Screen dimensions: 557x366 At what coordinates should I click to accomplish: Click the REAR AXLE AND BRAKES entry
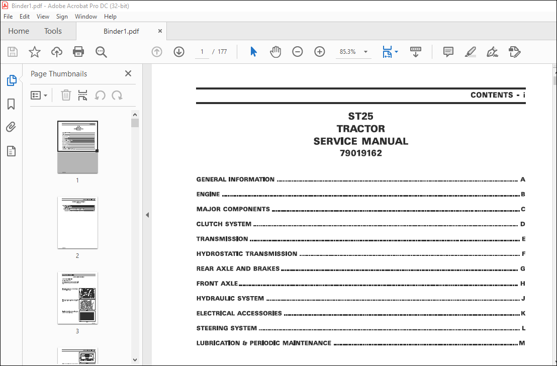click(360, 268)
